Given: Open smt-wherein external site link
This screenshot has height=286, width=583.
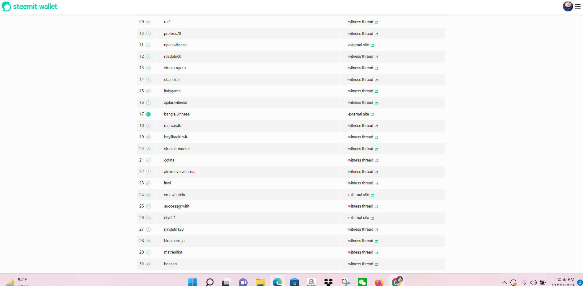Looking at the screenshot, I should 361,195.
